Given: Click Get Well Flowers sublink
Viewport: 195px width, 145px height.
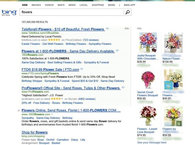Looking at the screenshot, I should (x=53, y=44).
